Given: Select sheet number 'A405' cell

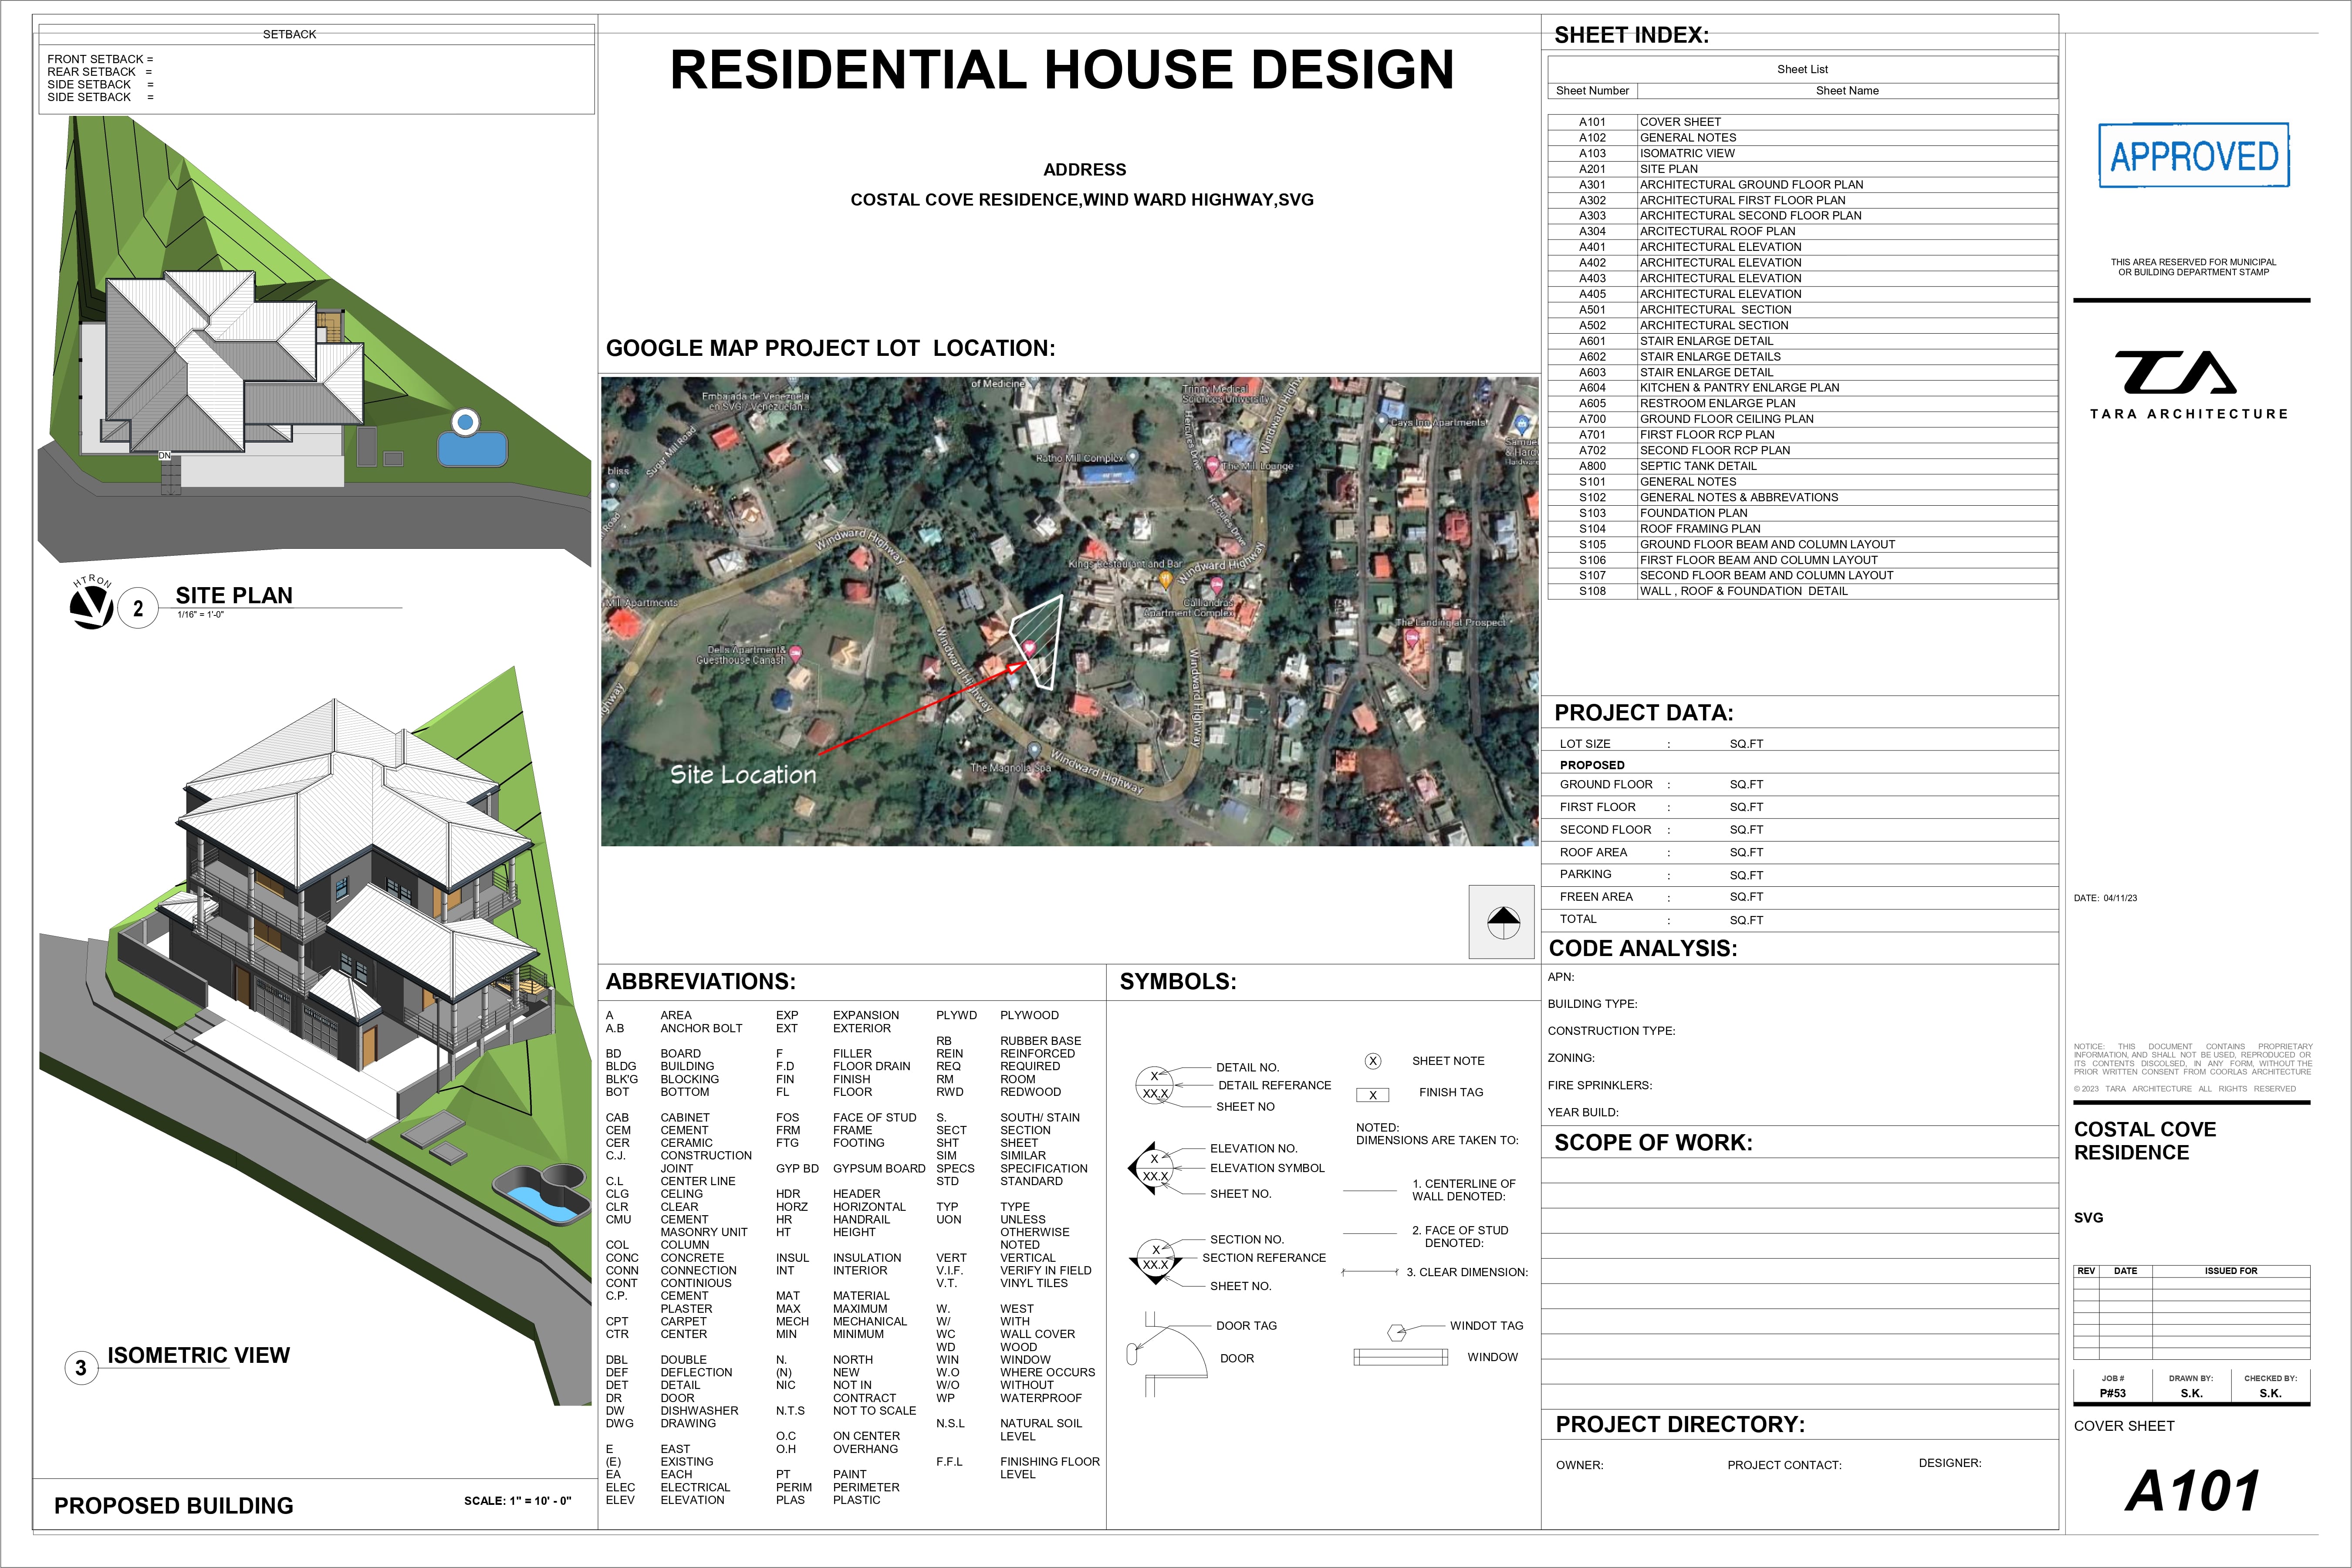Looking at the screenshot, I should [1592, 294].
